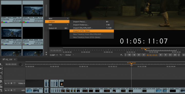Play the sequence forward
Viewport: 185px width, 94px height.
pos(161,55)
